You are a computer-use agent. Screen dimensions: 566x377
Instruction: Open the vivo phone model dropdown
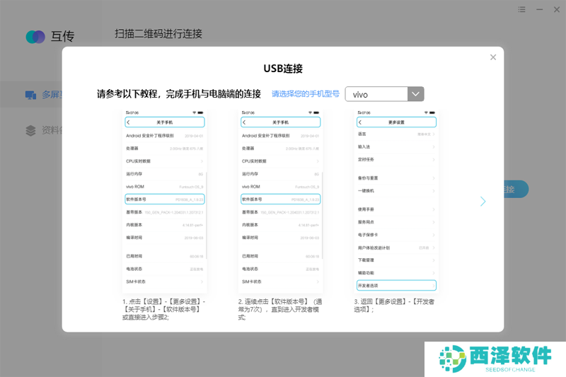(384, 94)
